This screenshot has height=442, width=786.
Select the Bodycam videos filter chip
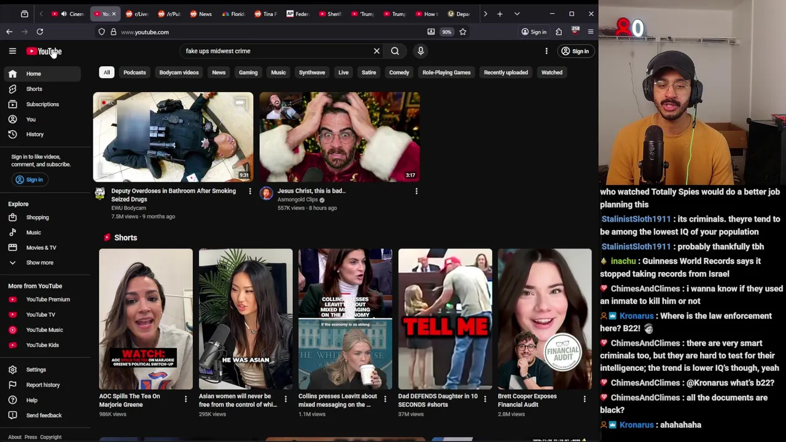(x=179, y=72)
